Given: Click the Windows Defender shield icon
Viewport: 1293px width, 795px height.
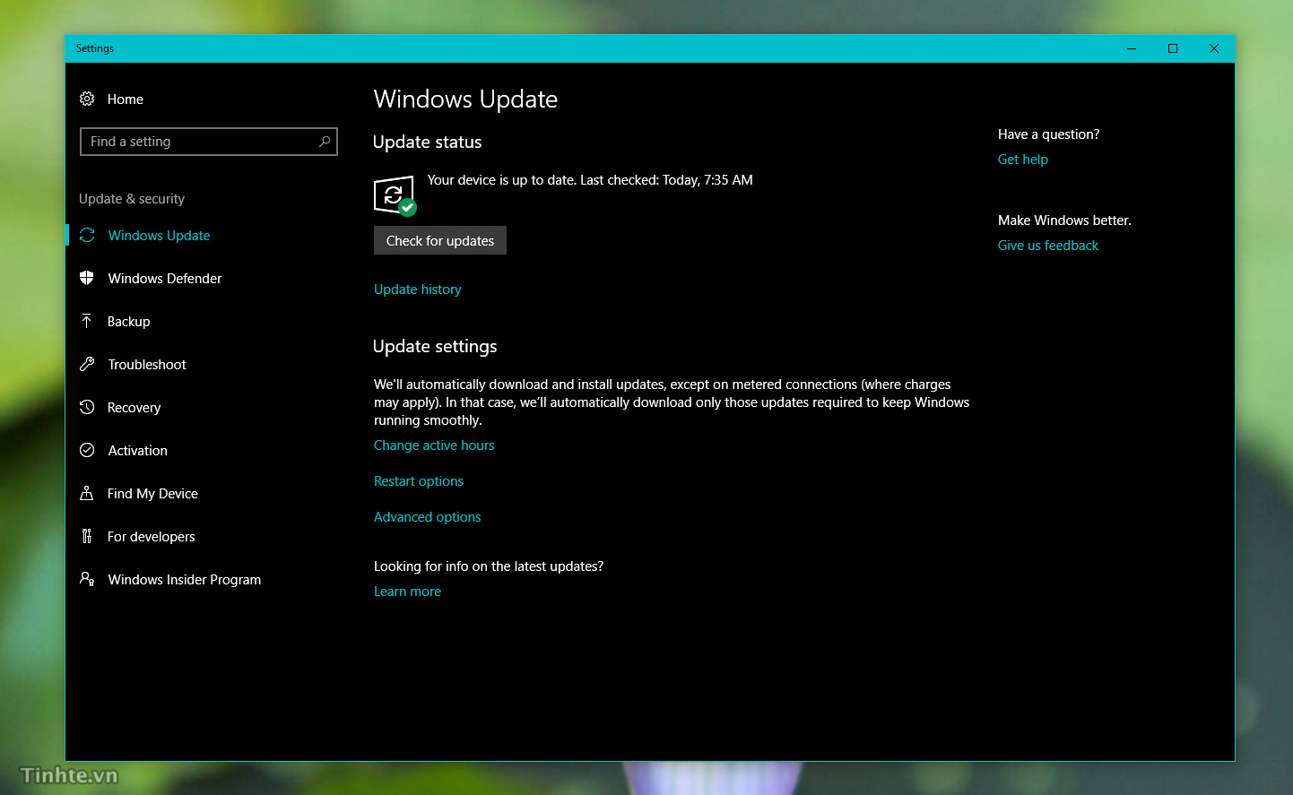Looking at the screenshot, I should coord(87,278).
